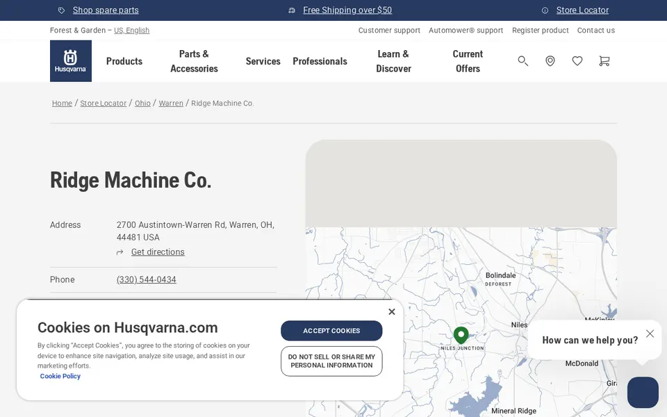Click the location pin icon in header

(x=550, y=61)
